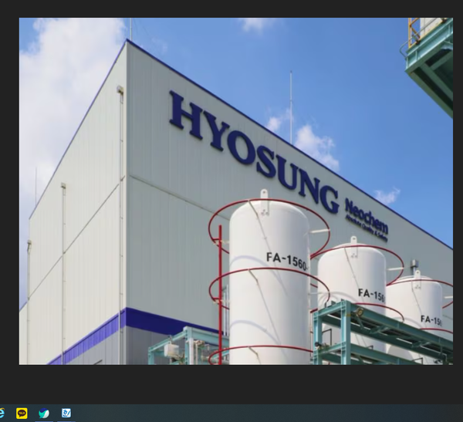The image size is (463, 422).
Task: Click the label on the rightmost tank
Action: click(x=431, y=319)
